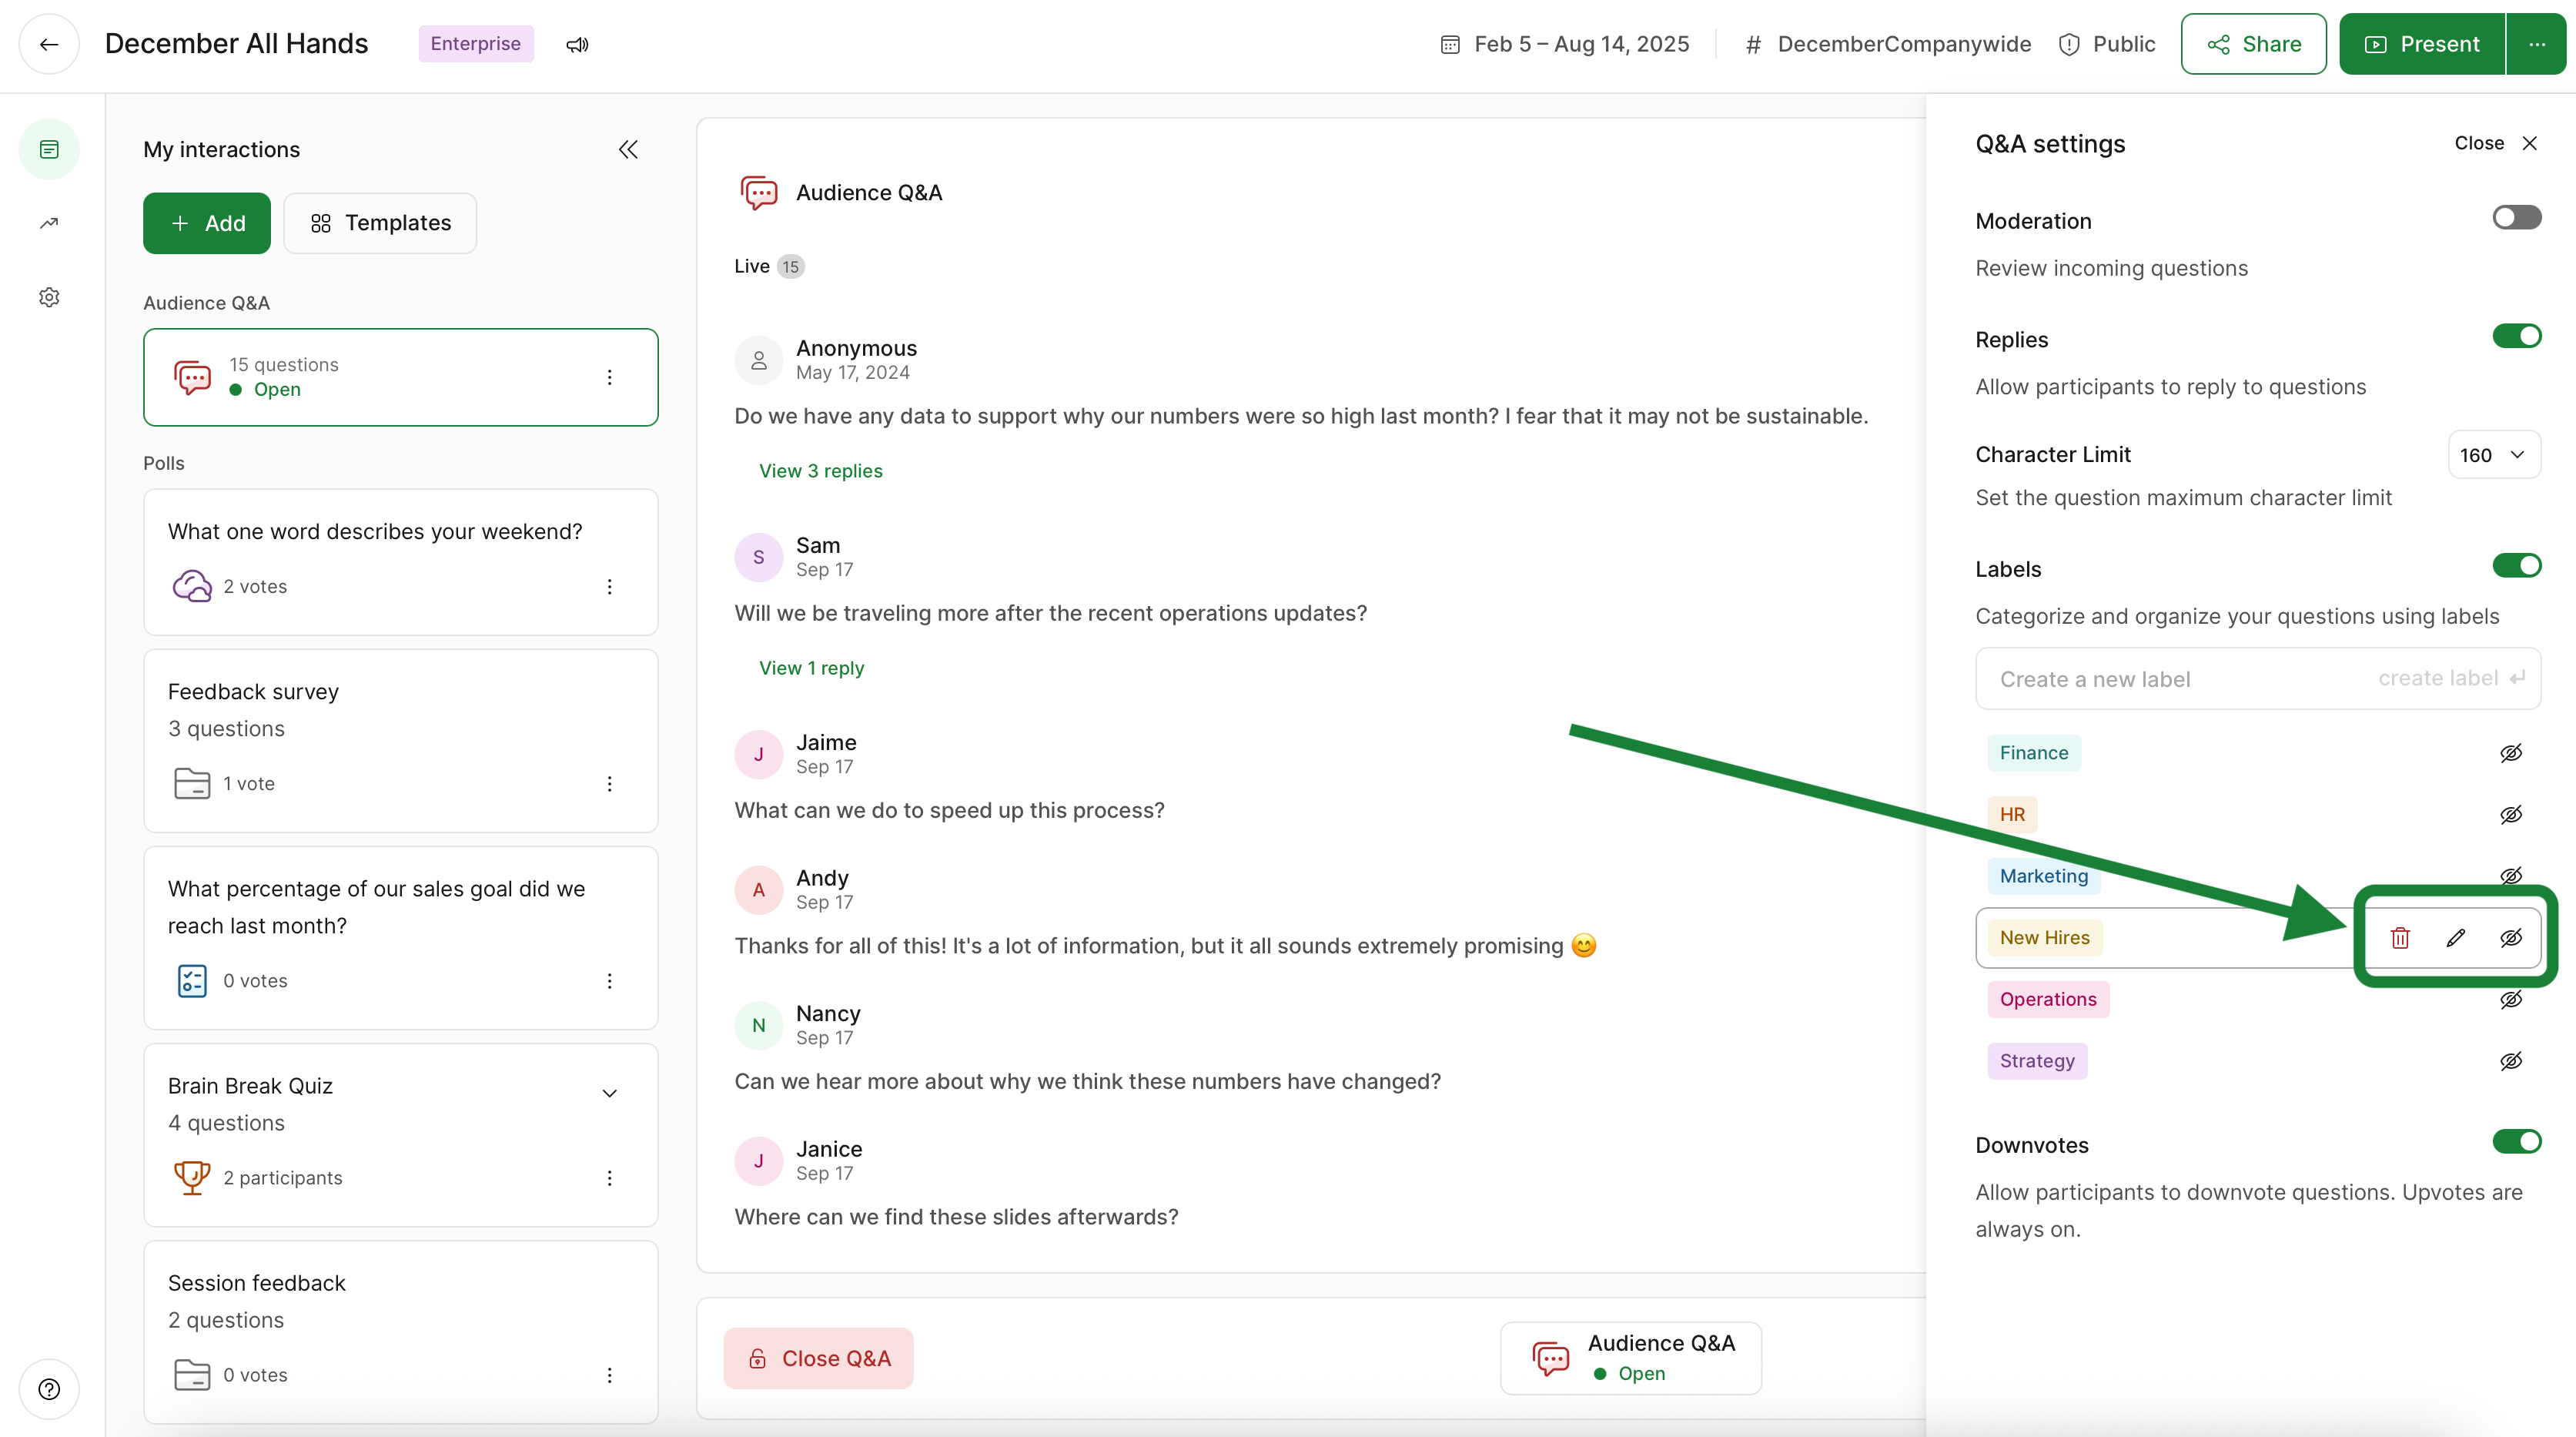Select the sales goal percentage poll

coord(400,938)
